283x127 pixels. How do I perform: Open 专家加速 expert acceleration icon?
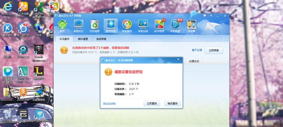point(143,26)
